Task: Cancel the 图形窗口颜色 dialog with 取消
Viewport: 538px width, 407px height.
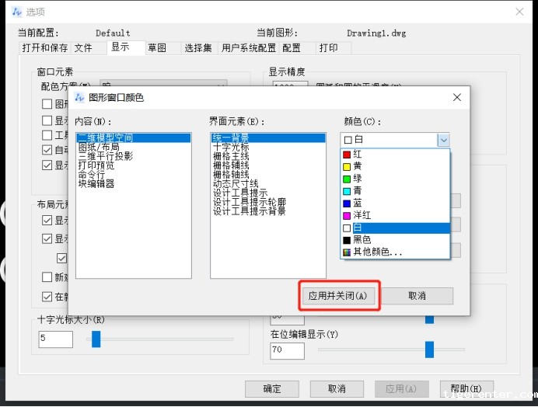Action: pos(417,296)
